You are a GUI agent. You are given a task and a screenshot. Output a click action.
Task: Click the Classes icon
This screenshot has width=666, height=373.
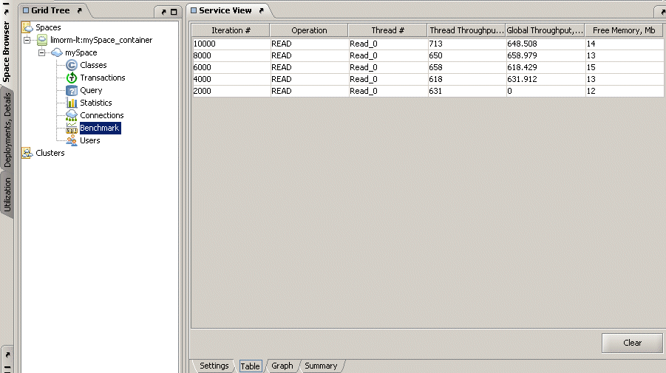72,65
